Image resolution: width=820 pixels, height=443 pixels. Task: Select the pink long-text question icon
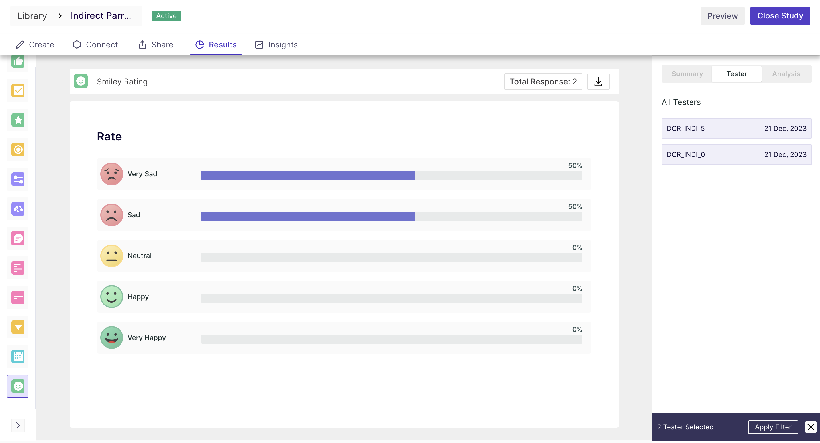[x=18, y=268]
